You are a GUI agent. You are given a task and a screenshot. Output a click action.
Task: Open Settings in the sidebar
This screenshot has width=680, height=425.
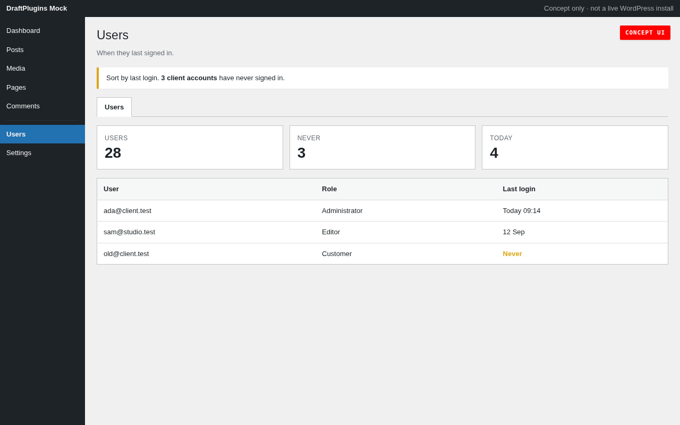coord(42,153)
